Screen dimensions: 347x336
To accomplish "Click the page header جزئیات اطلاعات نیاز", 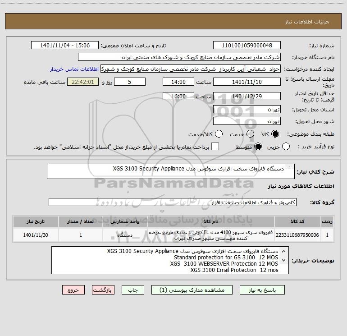I will tap(307, 22).
